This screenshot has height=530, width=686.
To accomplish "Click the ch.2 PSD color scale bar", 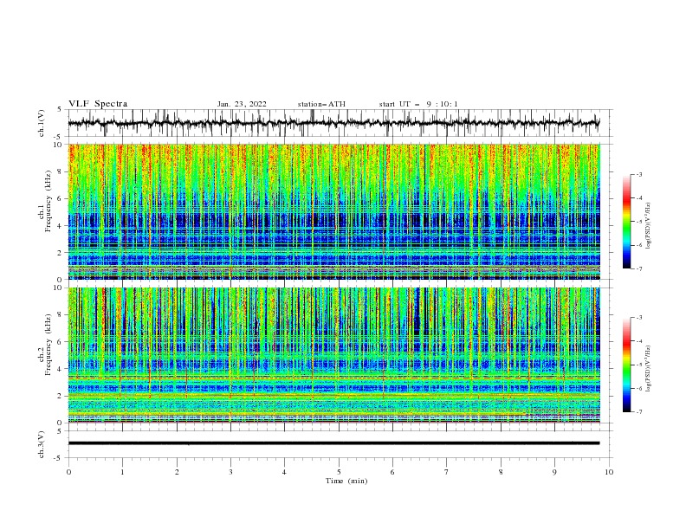I will pyautogui.click(x=626, y=365).
